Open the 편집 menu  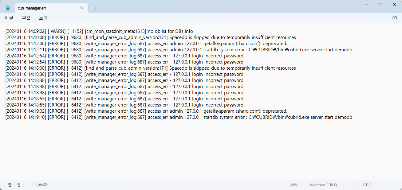point(26,18)
